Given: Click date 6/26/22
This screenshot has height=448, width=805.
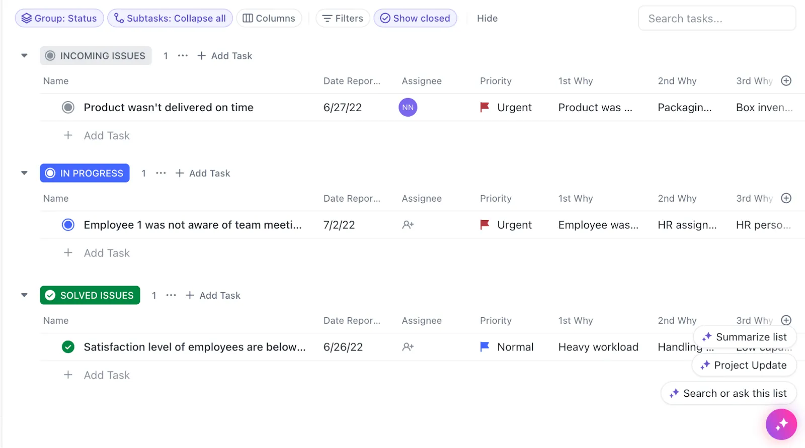Looking at the screenshot, I should [x=343, y=347].
